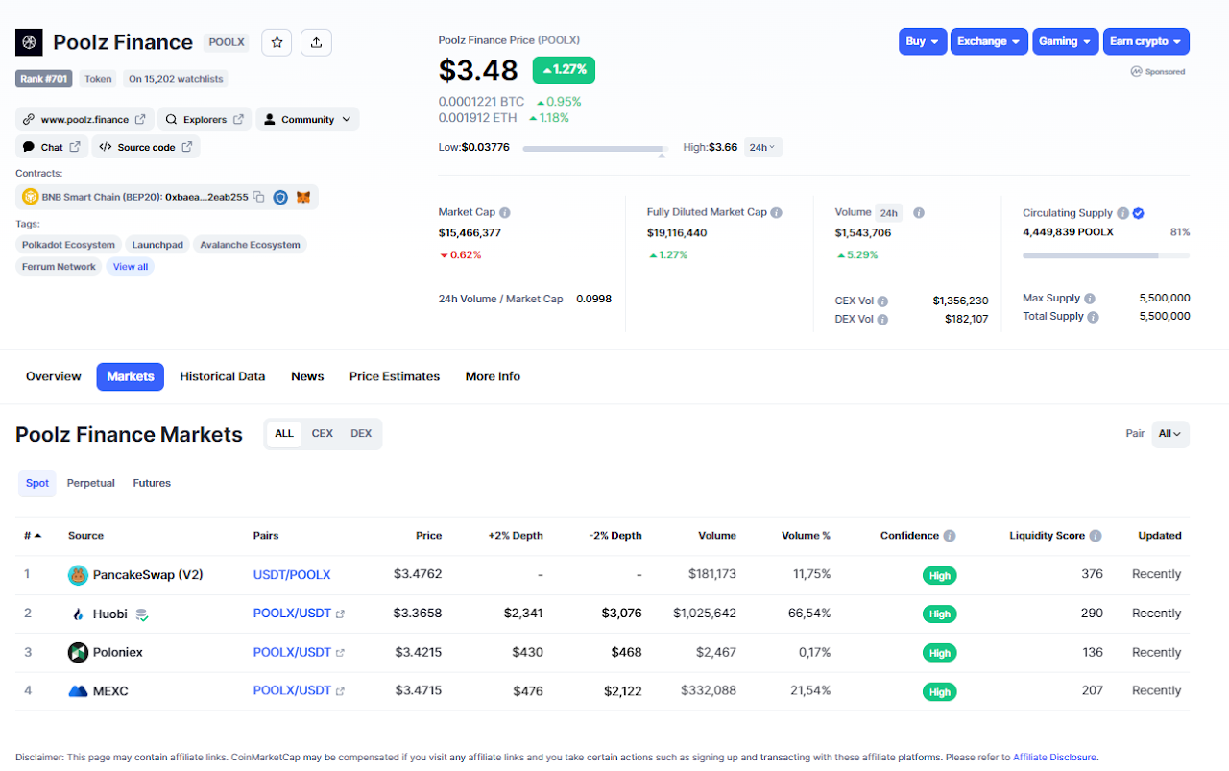Sort the table by # column
Viewport: 1229px width, 771px height.
[x=33, y=536]
